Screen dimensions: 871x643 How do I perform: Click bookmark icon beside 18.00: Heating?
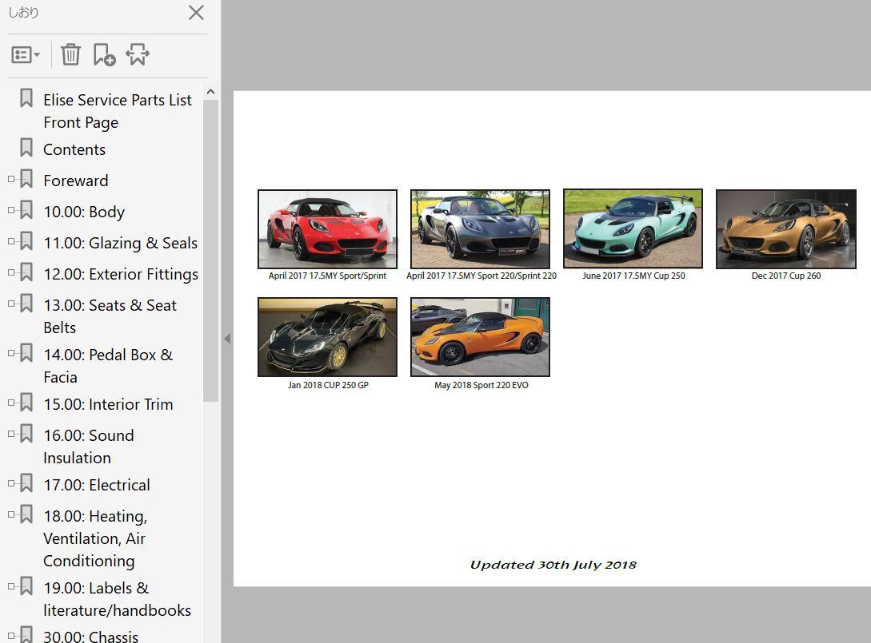click(x=26, y=514)
